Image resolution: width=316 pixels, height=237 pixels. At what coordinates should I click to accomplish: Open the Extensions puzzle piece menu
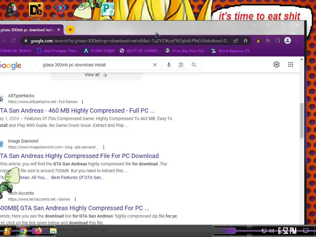pos(268,41)
